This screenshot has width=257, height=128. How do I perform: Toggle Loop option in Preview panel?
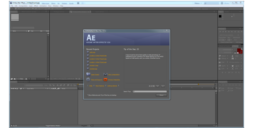239,31
